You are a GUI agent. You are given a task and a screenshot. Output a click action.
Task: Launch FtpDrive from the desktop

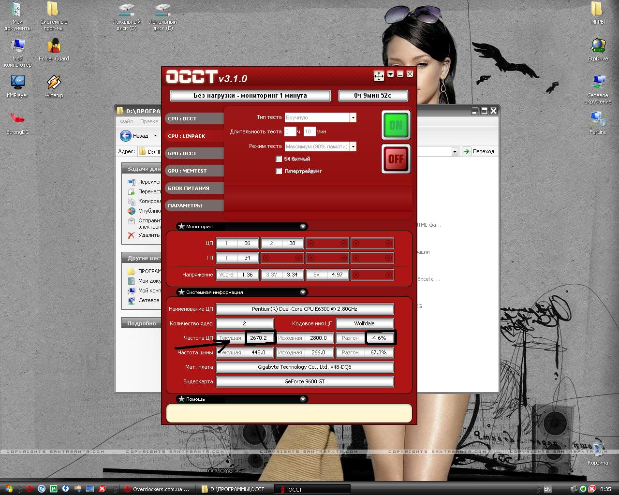[x=598, y=50]
